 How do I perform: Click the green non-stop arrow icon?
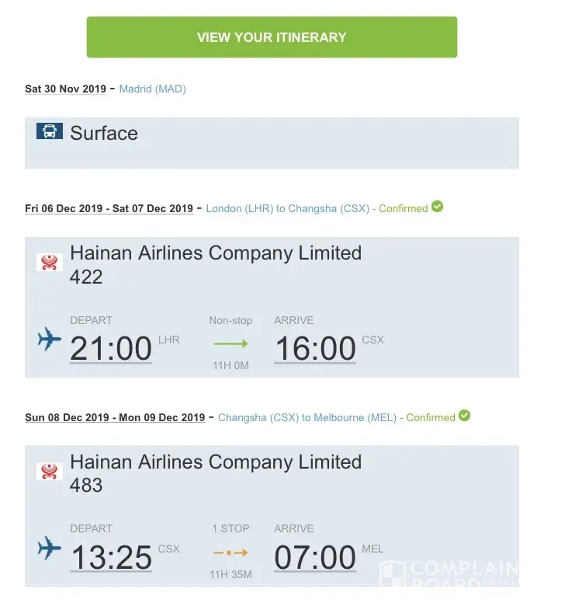[230, 343]
